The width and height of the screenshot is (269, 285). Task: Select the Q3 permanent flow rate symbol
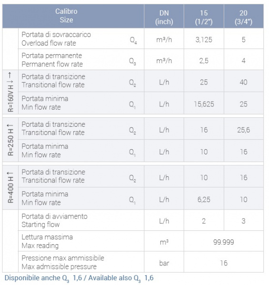click(132, 61)
